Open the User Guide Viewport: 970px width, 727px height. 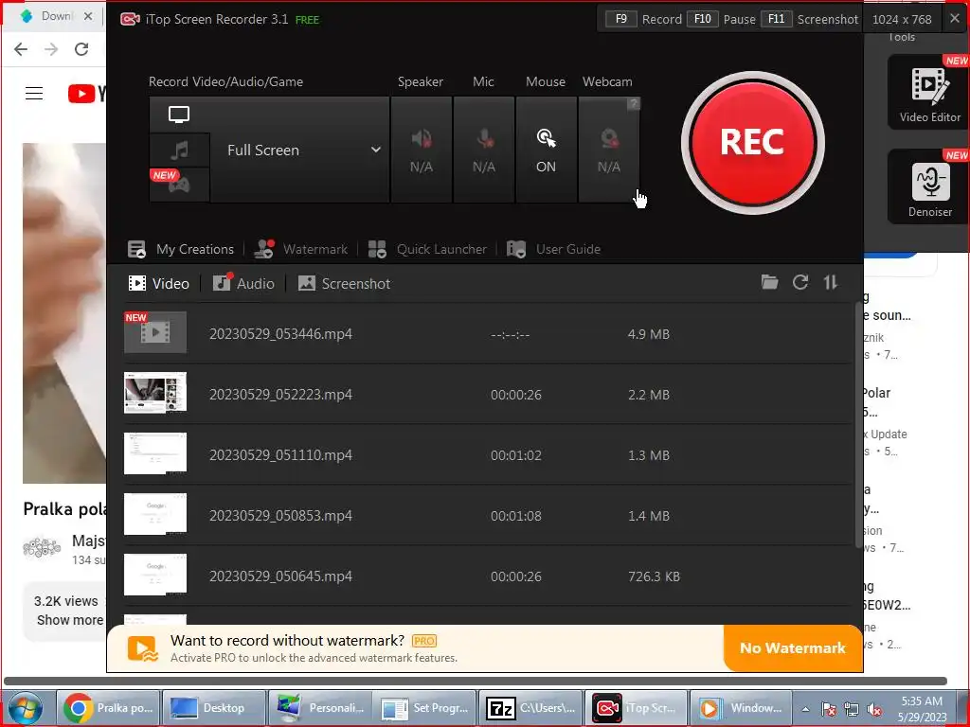(x=553, y=249)
